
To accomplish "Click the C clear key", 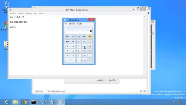I will pyautogui.click(x=79, y=41).
